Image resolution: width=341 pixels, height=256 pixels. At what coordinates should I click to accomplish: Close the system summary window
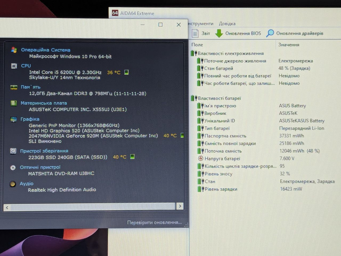point(179,25)
